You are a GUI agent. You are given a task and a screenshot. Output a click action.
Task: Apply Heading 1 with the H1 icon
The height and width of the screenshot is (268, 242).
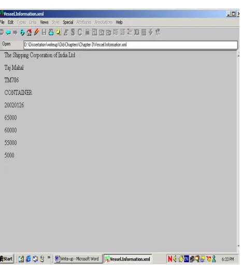pos(94,32)
